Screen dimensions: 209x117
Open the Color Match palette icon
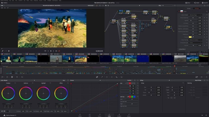(7, 77)
